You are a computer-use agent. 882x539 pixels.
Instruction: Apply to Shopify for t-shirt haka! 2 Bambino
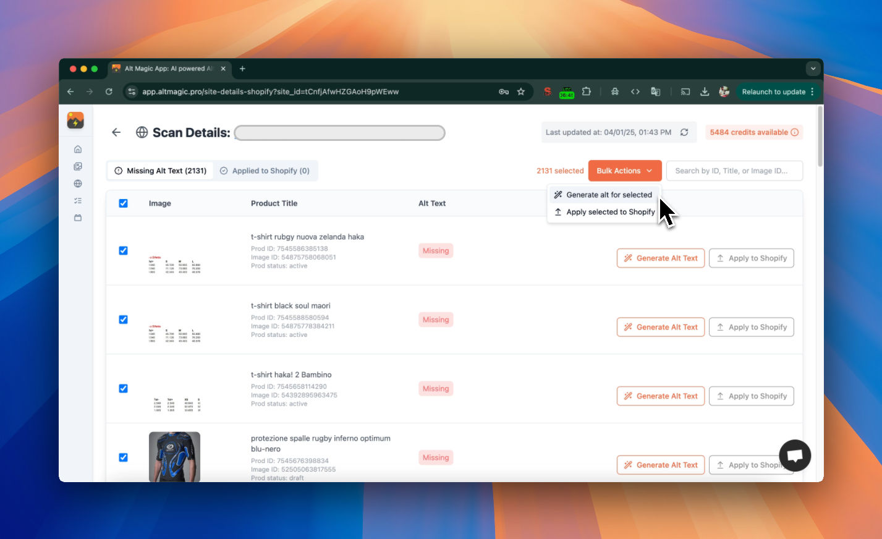(752, 396)
